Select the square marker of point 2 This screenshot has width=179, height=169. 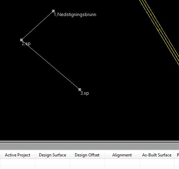(21, 40)
